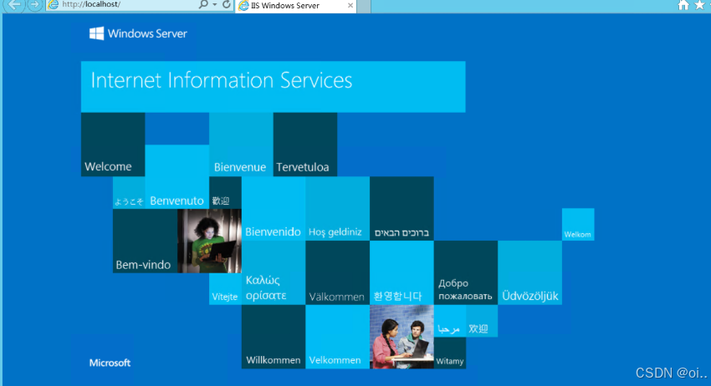The height and width of the screenshot is (386, 711).
Task: Close the IIS Windows Server tab
Action: pyautogui.click(x=350, y=6)
